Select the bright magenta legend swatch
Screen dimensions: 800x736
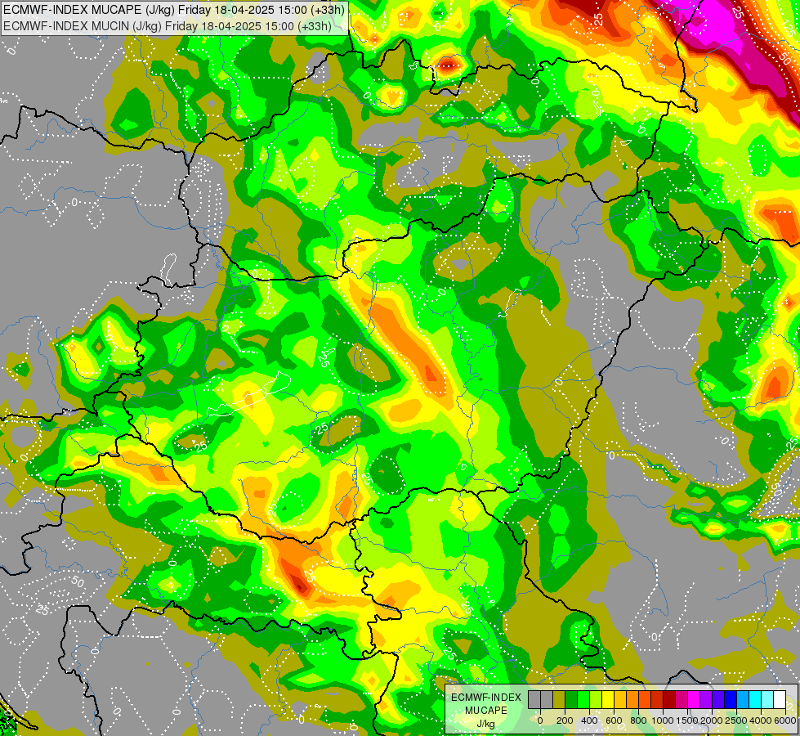coord(695,700)
